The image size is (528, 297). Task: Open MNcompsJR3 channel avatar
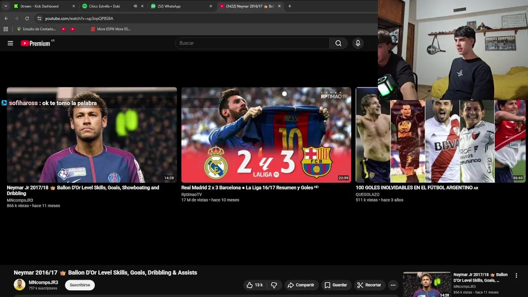click(x=19, y=285)
